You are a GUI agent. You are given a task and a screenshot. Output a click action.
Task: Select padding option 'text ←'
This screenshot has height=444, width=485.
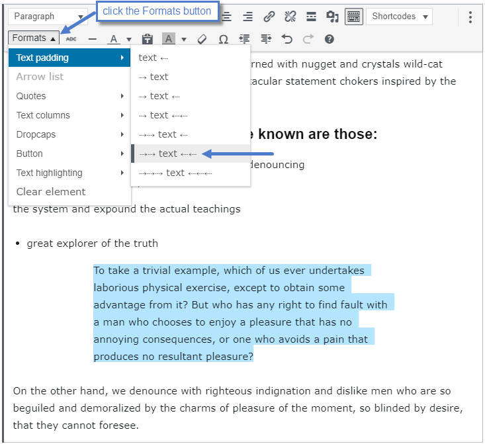191,58
